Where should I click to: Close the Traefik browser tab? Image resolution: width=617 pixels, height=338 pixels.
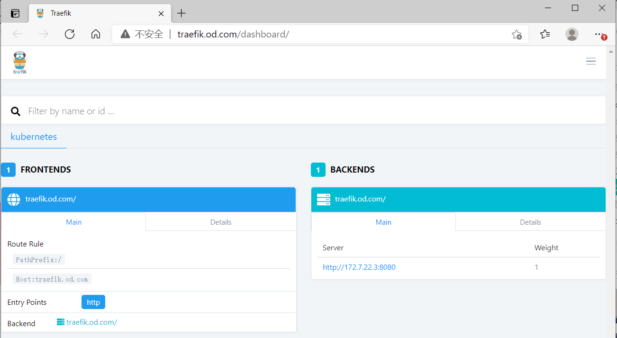pyautogui.click(x=161, y=13)
